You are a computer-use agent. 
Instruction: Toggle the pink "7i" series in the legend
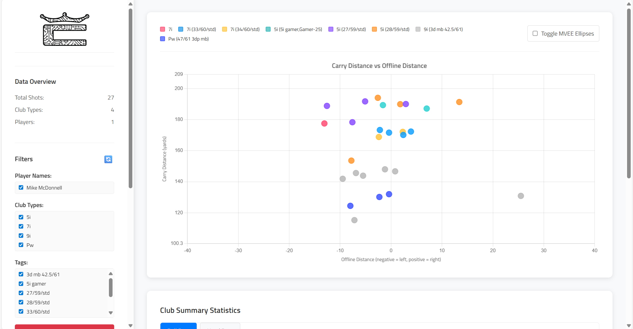pos(166,29)
